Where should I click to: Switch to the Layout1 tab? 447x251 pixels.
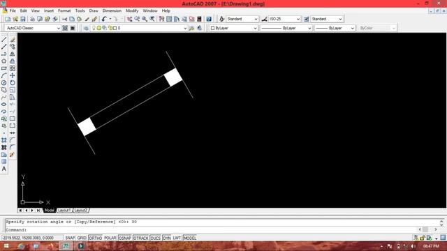click(64, 211)
